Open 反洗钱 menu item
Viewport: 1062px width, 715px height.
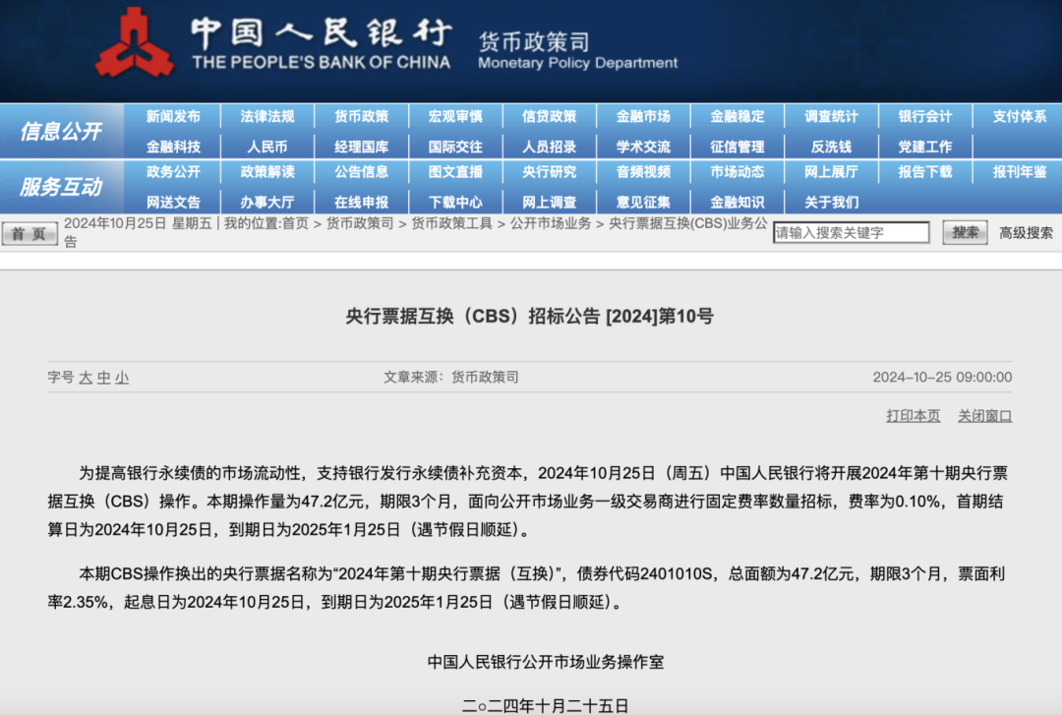coord(832,148)
